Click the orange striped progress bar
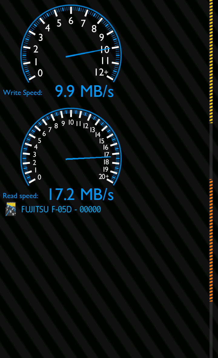 [211, 240]
